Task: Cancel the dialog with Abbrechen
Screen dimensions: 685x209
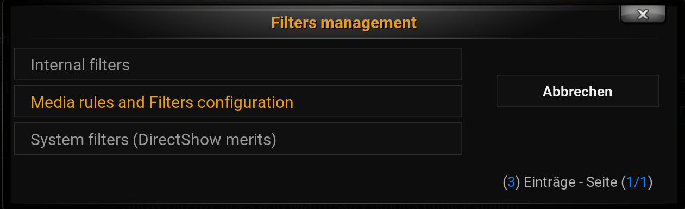Action: pyautogui.click(x=577, y=91)
